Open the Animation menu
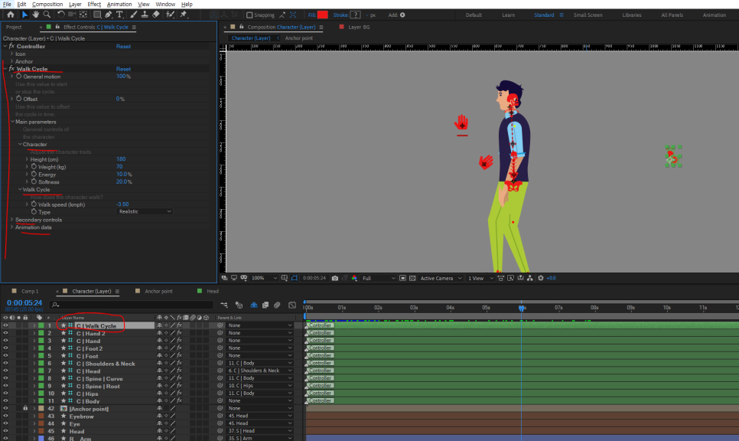739x441 pixels. click(x=119, y=4)
